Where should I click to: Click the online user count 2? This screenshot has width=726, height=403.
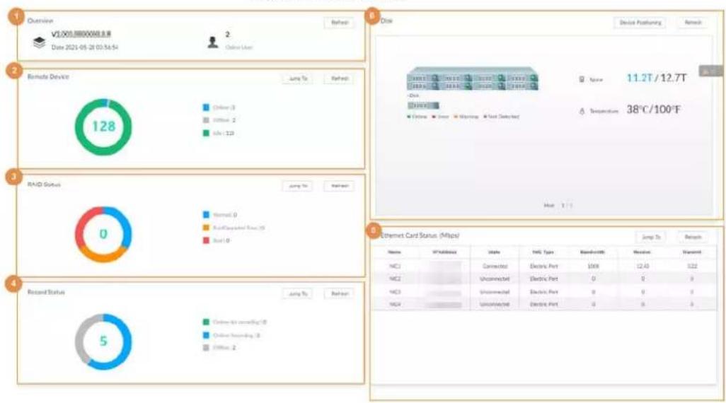227,35
